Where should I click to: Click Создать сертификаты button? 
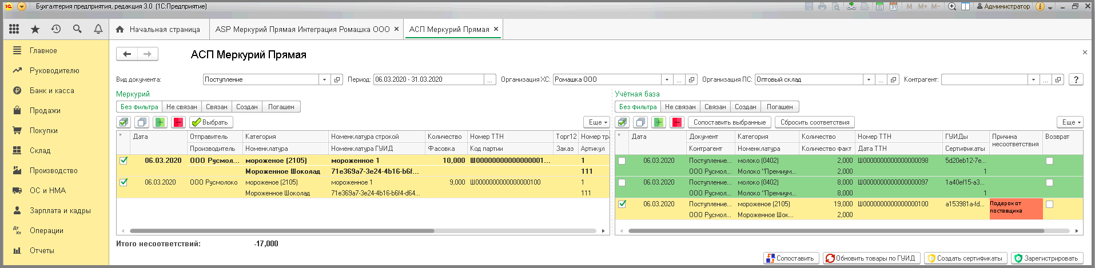tap(966, 258)
